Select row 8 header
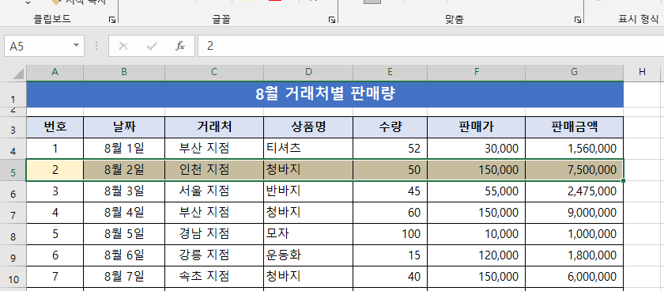The height and width of the screenshot is (291, 664). (13, 235)
